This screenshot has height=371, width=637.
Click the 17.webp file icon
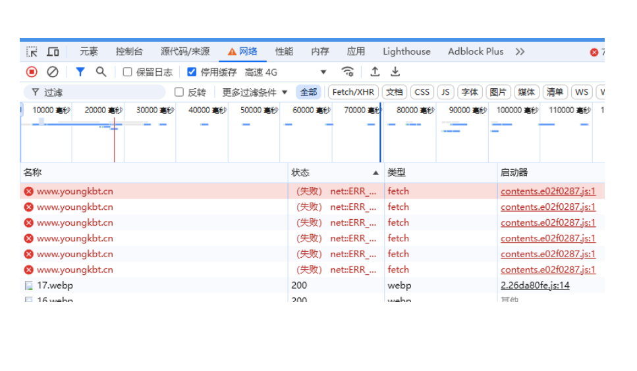29,286
